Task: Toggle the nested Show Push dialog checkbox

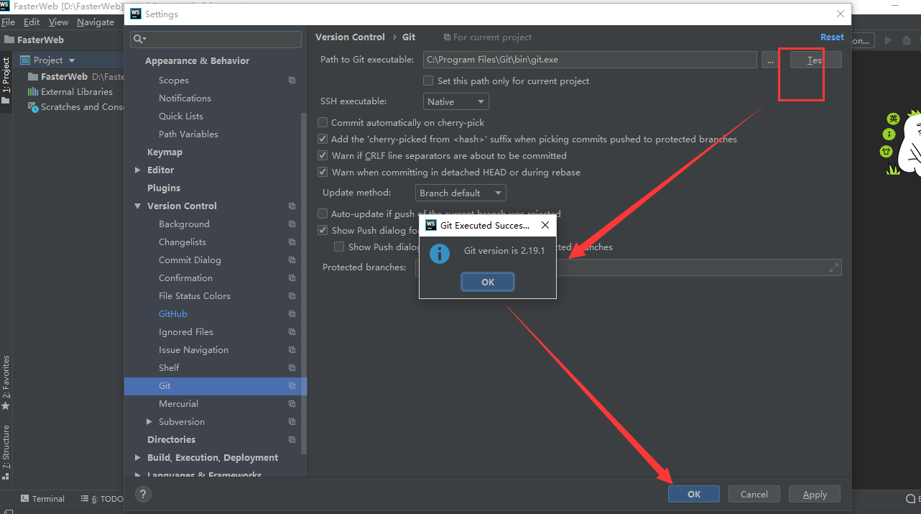Action: pyautogui.click(x=339, y=247)
